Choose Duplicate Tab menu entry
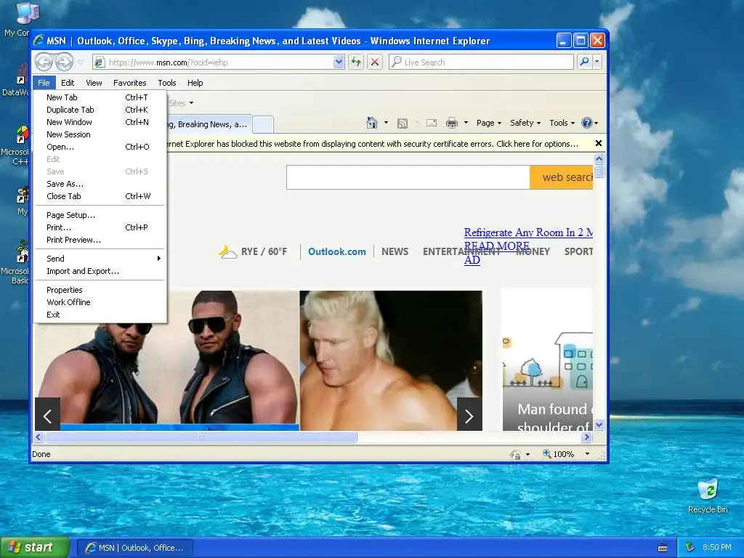 point(100,110)
